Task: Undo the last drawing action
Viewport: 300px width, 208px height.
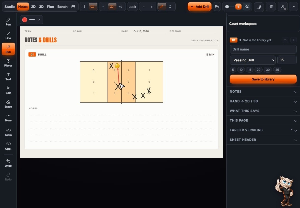Action: (8, 163)
